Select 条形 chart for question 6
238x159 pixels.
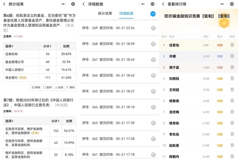tap(70, 87)
